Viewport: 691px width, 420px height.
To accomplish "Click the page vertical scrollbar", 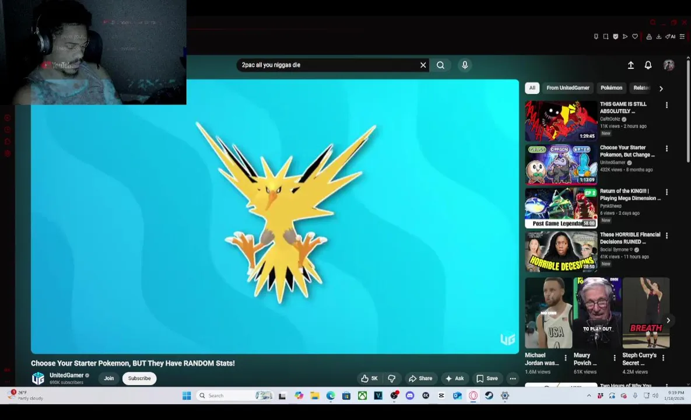I will [x=688, y=110].
